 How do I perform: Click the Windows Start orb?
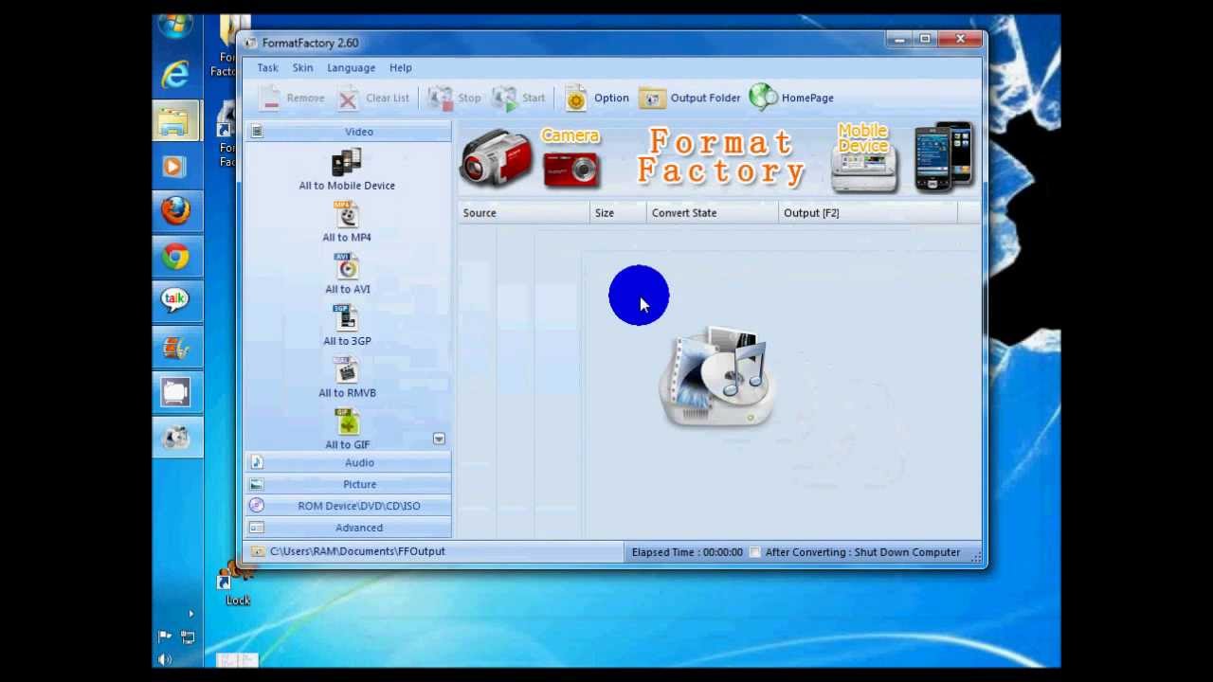tap(175, 26)
